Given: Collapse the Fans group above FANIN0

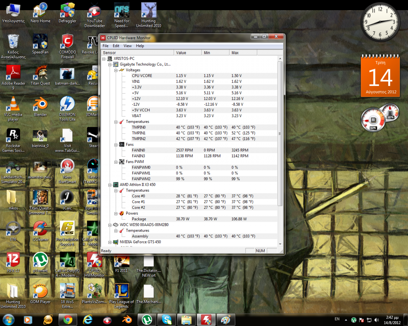Looking at the screenshot, I should click(116, 144).
